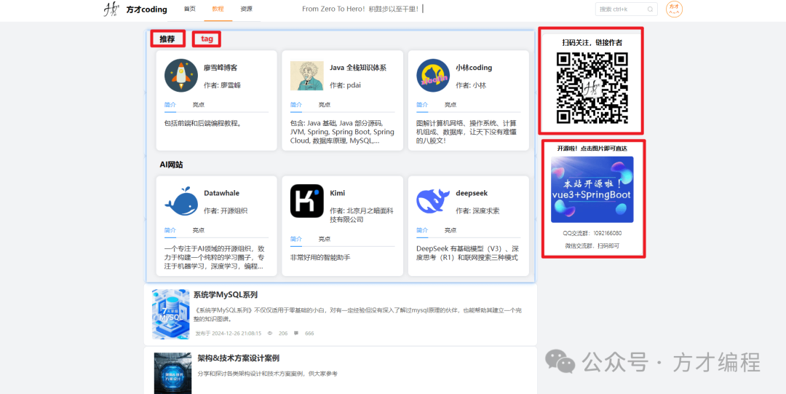Select 亮点 tab in 小林coding card
This screenshot has height=394, width=786.
(x=450, y=105)
